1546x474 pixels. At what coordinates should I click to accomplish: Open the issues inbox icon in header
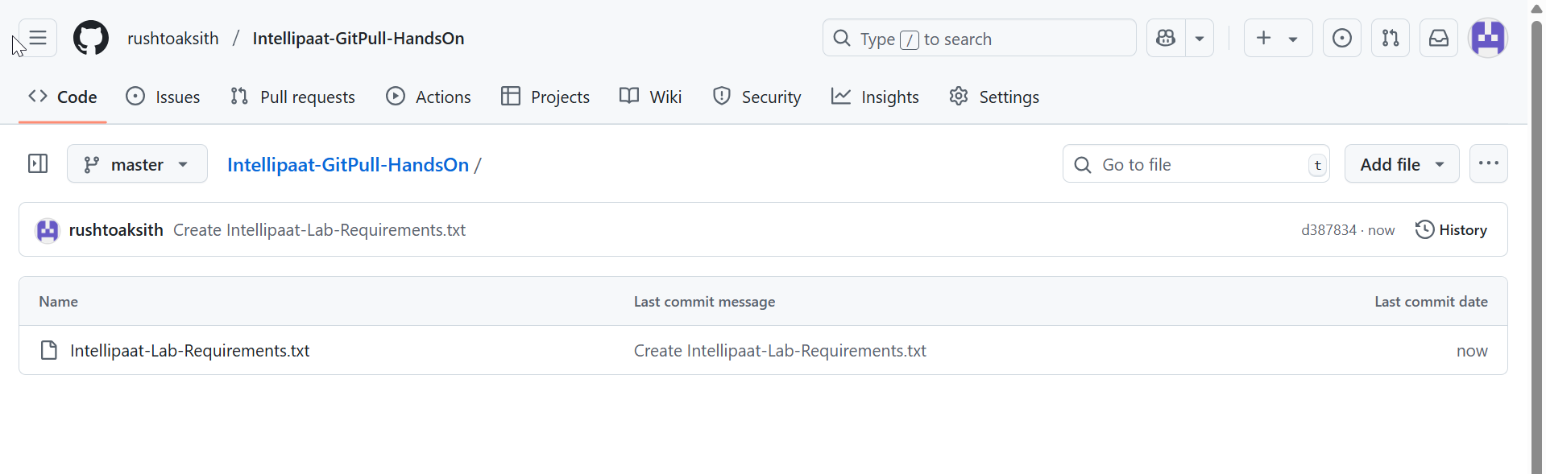(x=1342, y=38)
